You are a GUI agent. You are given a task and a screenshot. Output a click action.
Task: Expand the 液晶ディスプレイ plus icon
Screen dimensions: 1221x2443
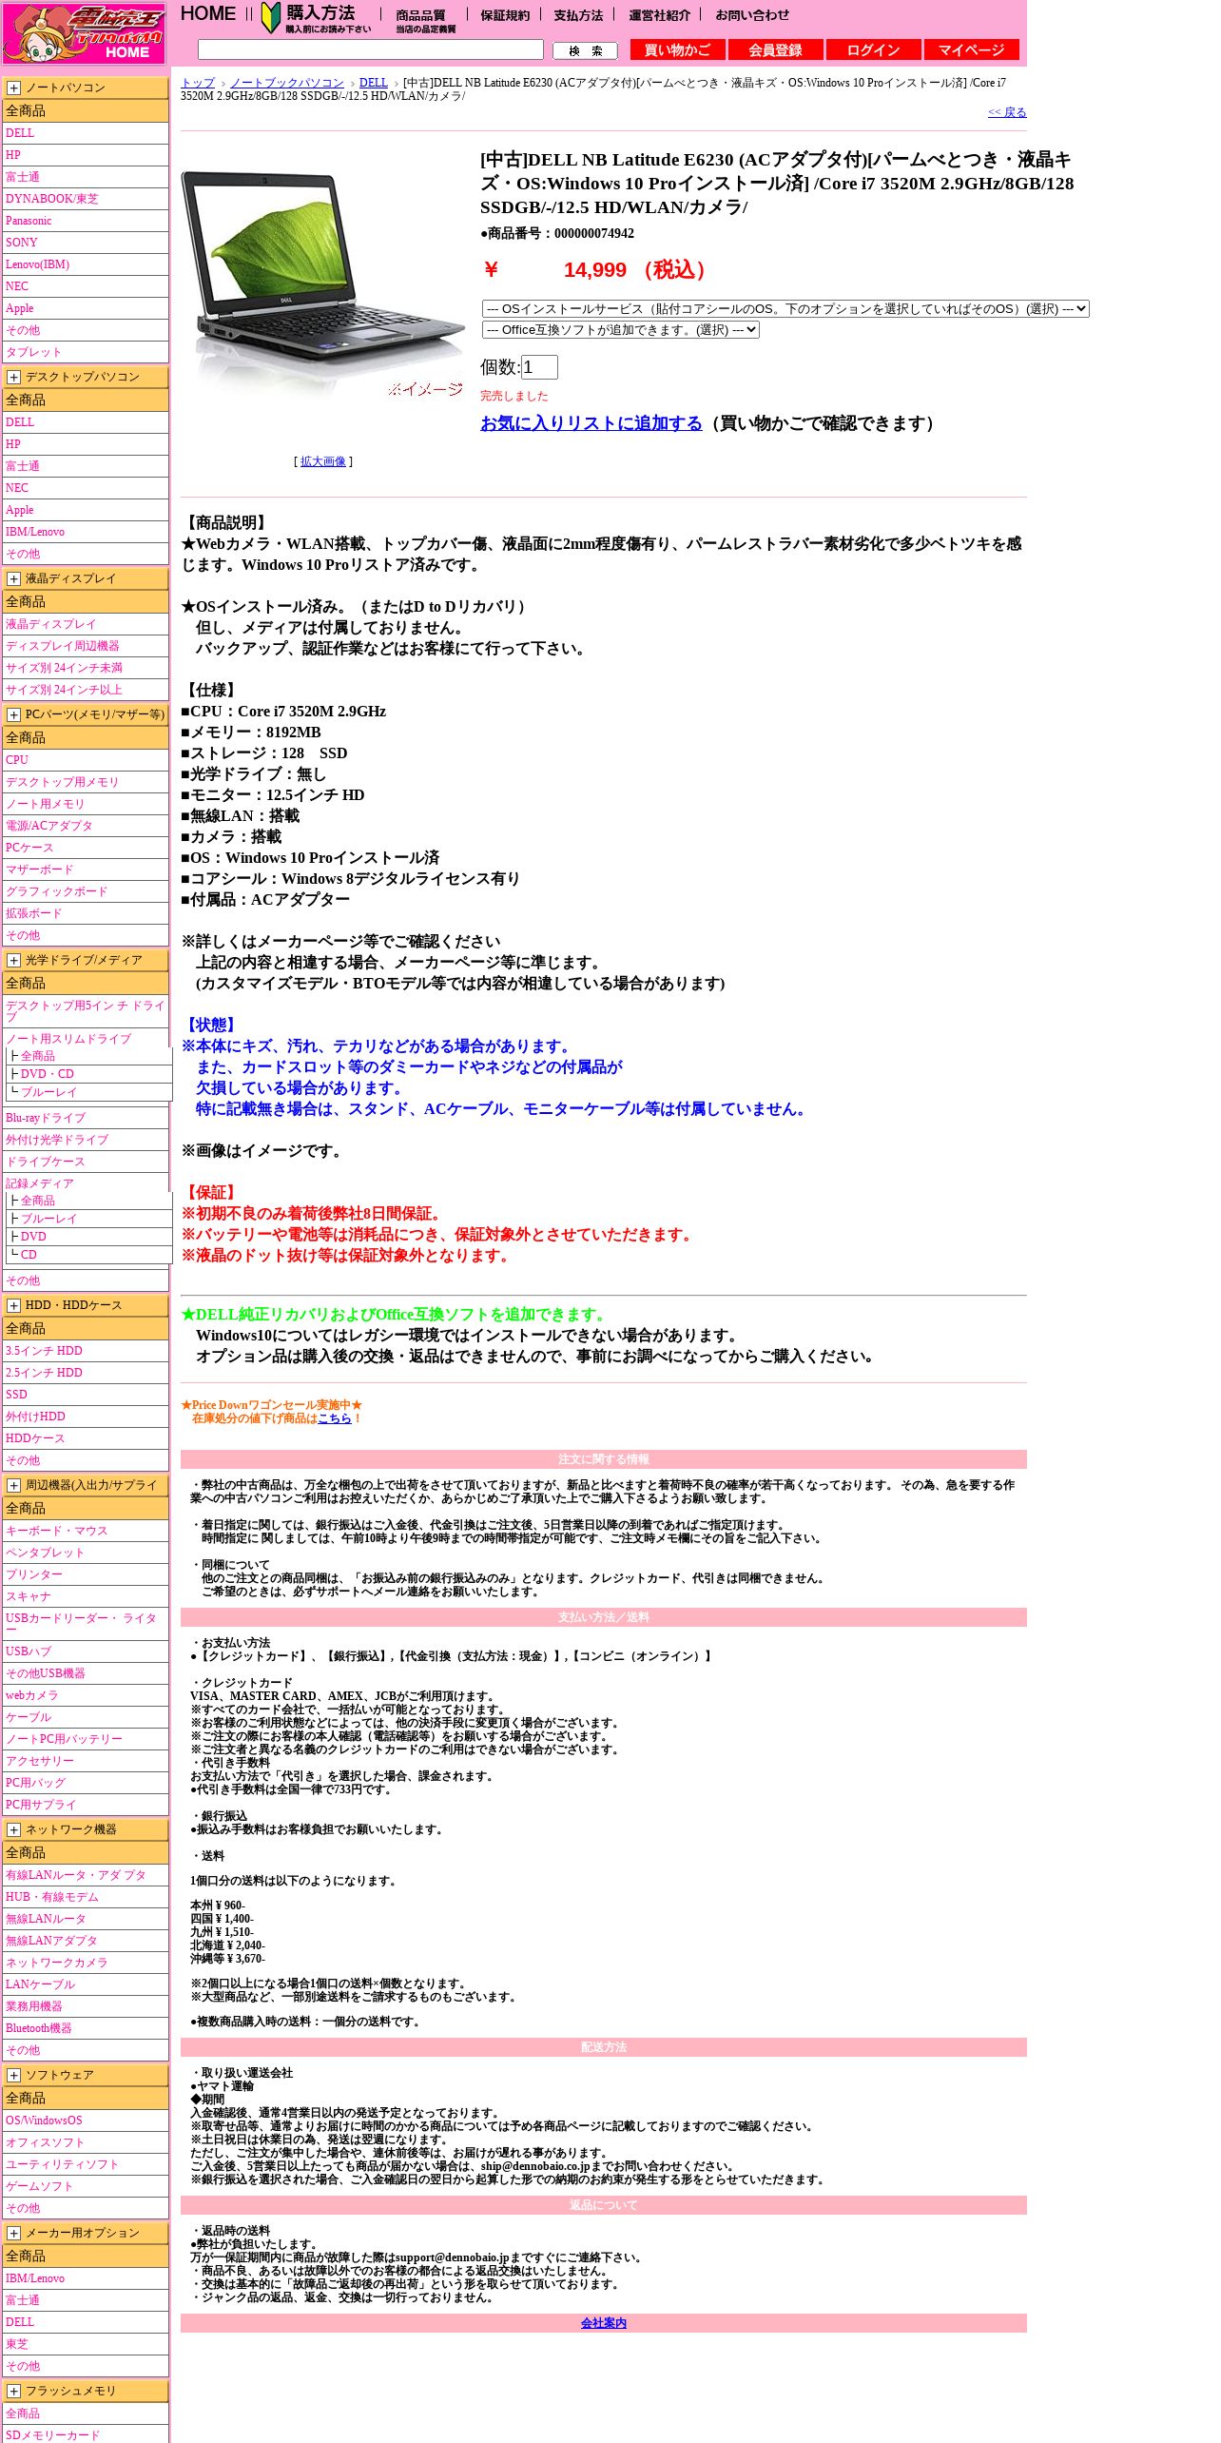tap(13, 578)
